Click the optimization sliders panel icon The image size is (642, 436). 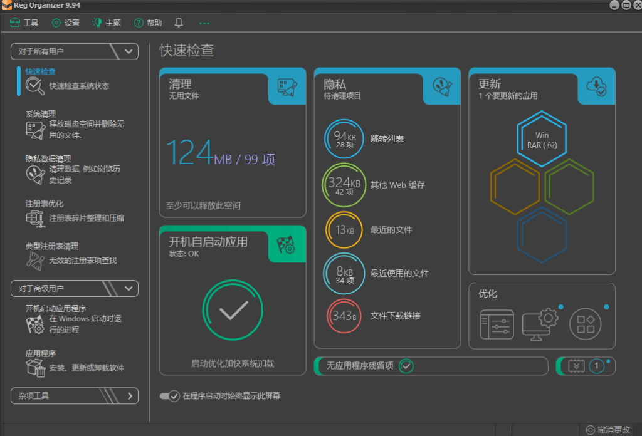497,324
